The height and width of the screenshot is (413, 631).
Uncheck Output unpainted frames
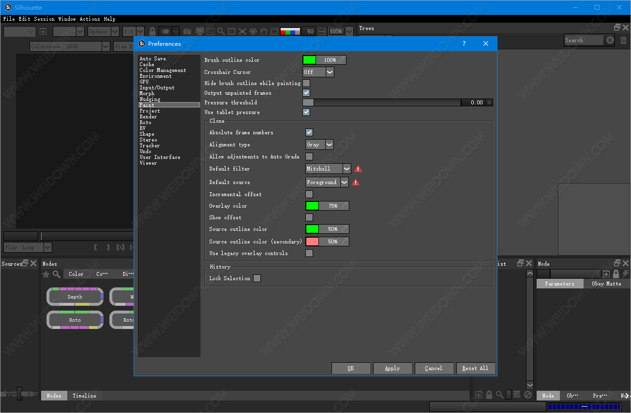tap(306, 93)
